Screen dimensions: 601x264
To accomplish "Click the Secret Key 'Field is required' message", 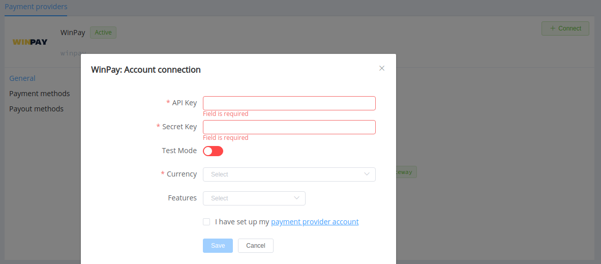I will coord(225,138).
